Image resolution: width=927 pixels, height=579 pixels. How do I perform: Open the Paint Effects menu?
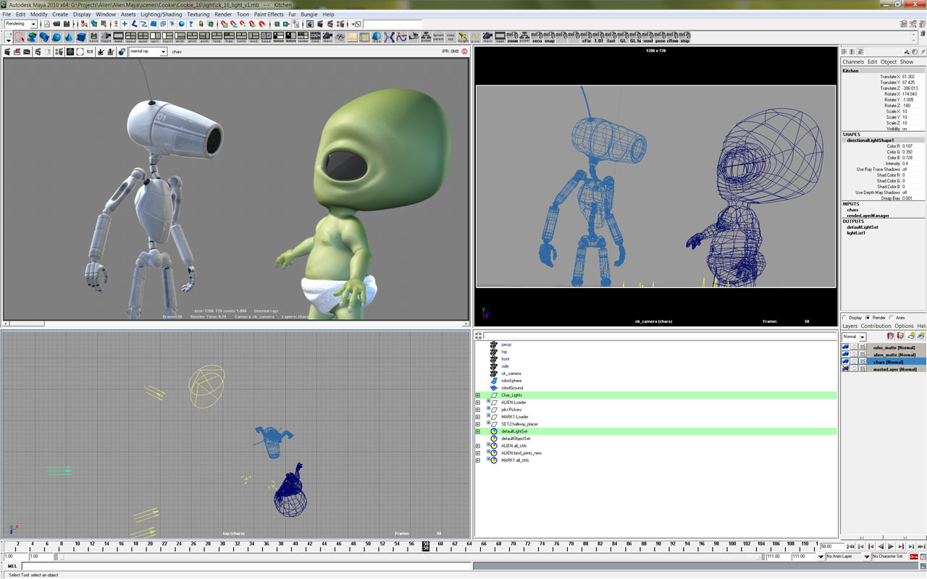click(x=269, y=14)
